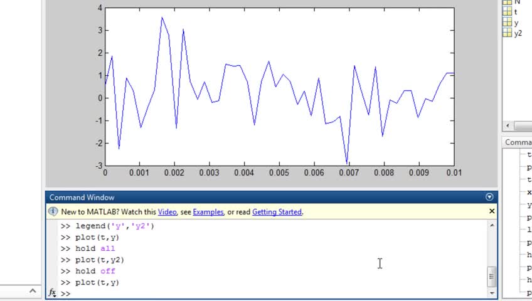Open the Examples link
Viewport: 532px width, 301px height.
click(x=208, y=212)
